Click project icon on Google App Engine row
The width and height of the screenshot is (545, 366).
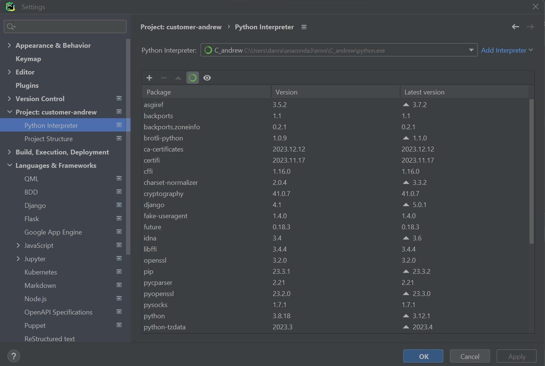(x=119, y=232)
